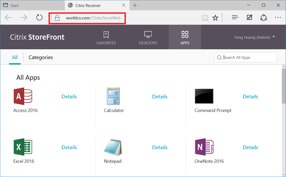Launch the Access 2016 app icon

pyautogui.click(x=23, y=96)
